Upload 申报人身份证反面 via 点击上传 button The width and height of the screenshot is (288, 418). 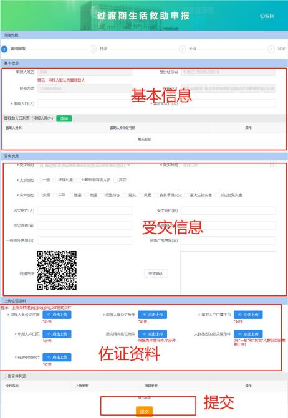153,315
